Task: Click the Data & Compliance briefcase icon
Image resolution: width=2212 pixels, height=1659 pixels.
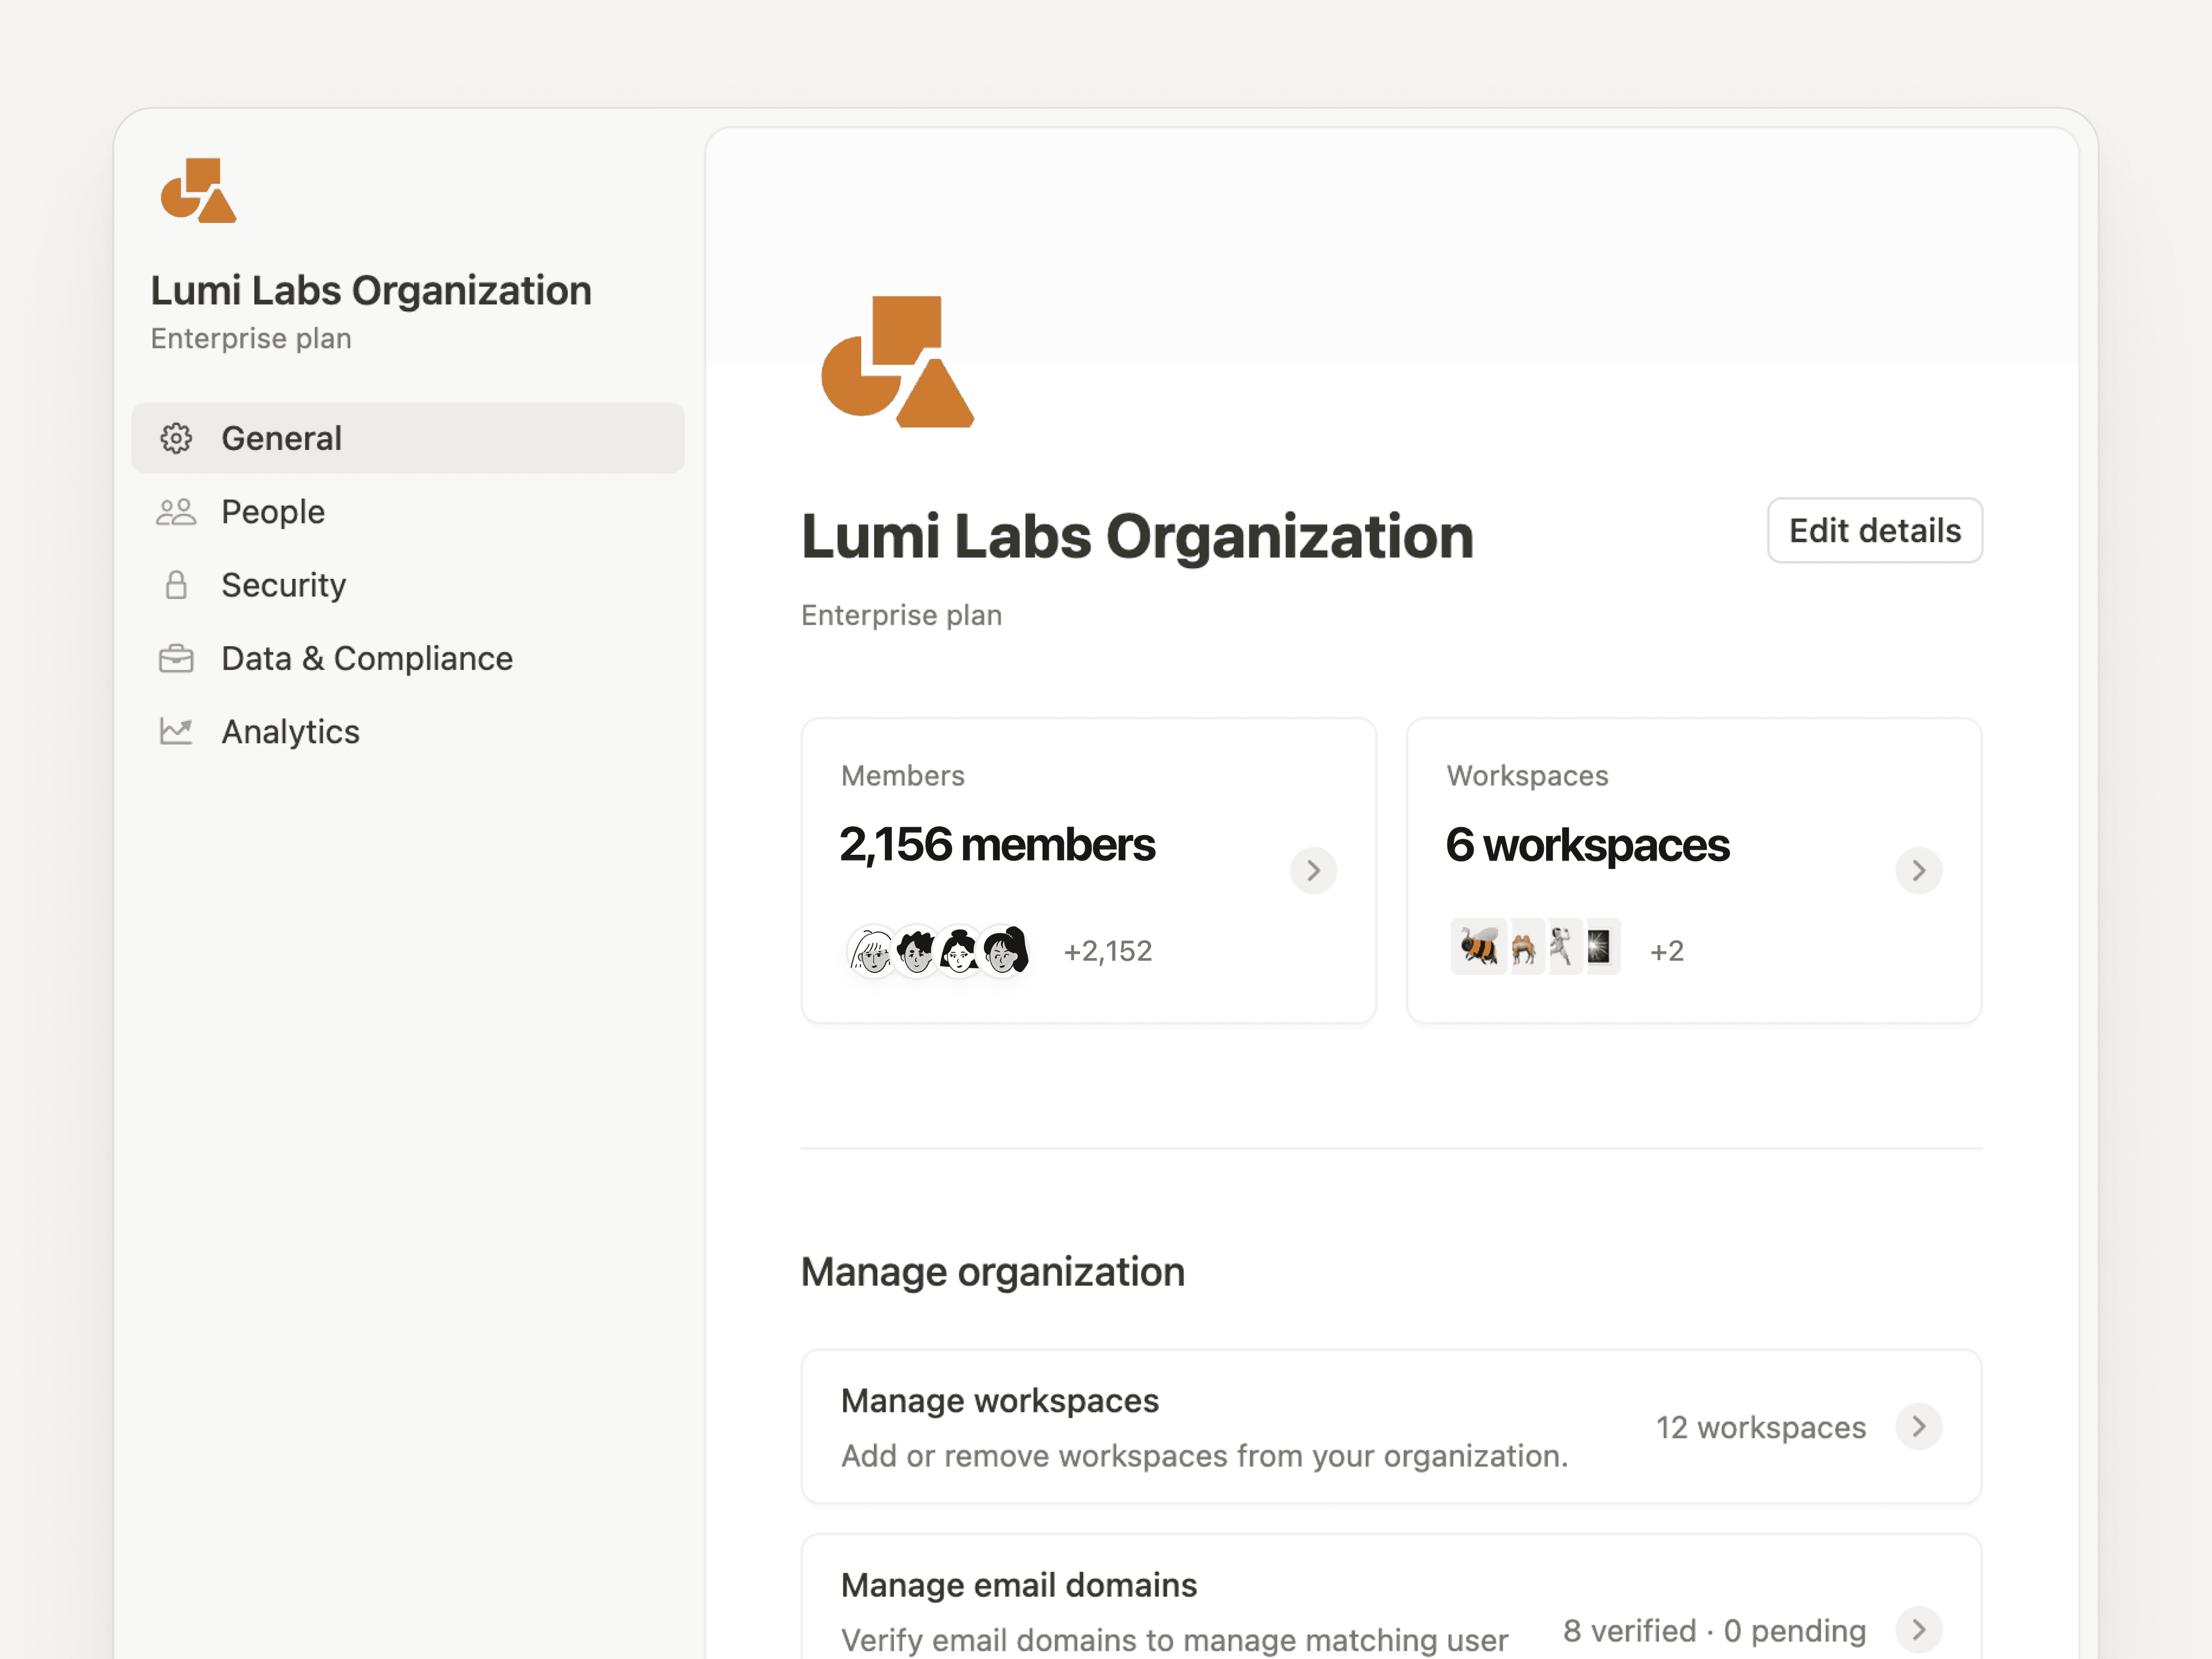Action: (176, 658)
